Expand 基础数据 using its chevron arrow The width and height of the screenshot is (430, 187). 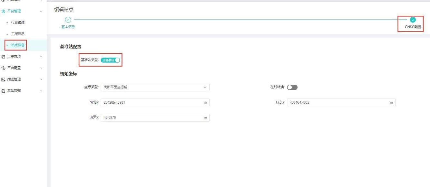[x=41, y=90]
